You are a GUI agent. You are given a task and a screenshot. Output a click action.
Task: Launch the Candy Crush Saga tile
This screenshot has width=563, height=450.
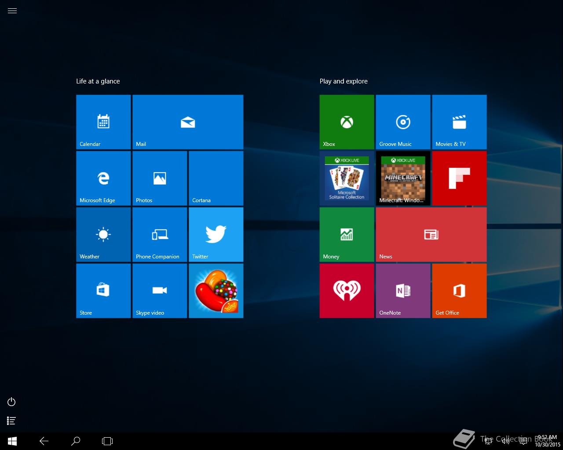[x=216, y=291]
